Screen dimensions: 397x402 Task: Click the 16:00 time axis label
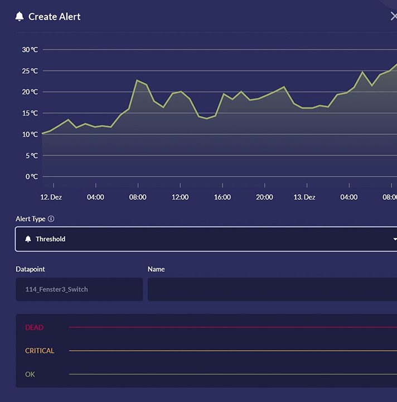222,197
